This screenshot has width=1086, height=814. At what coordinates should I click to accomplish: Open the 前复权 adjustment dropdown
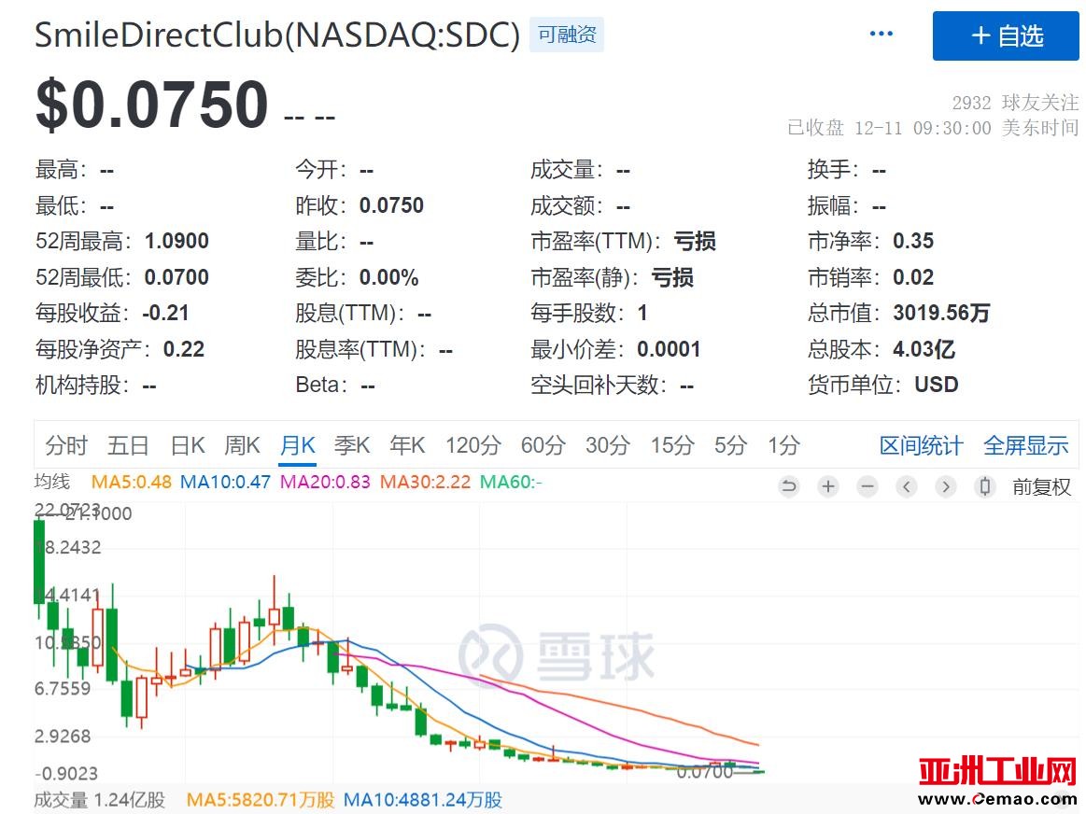tap(1041, 487)
